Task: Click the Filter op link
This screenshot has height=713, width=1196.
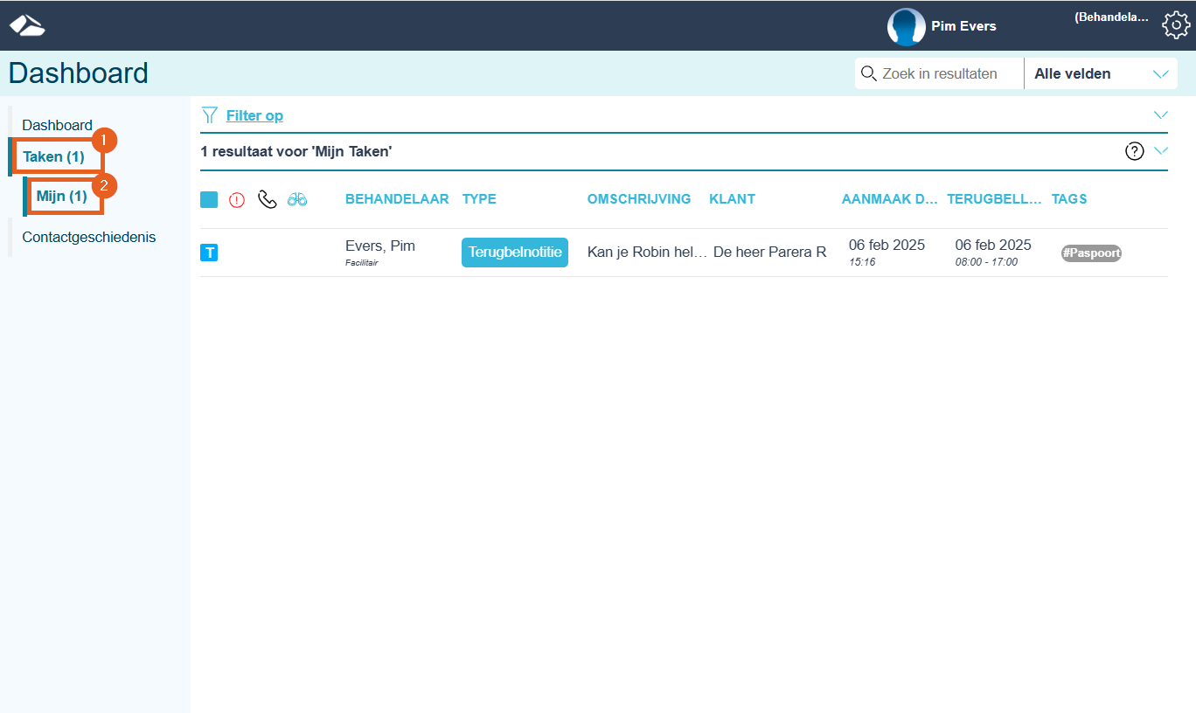Action: click(254, 115)
